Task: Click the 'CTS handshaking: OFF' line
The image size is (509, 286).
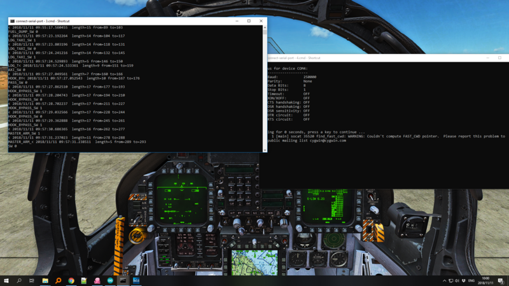Action: click(x=289, y=102)
